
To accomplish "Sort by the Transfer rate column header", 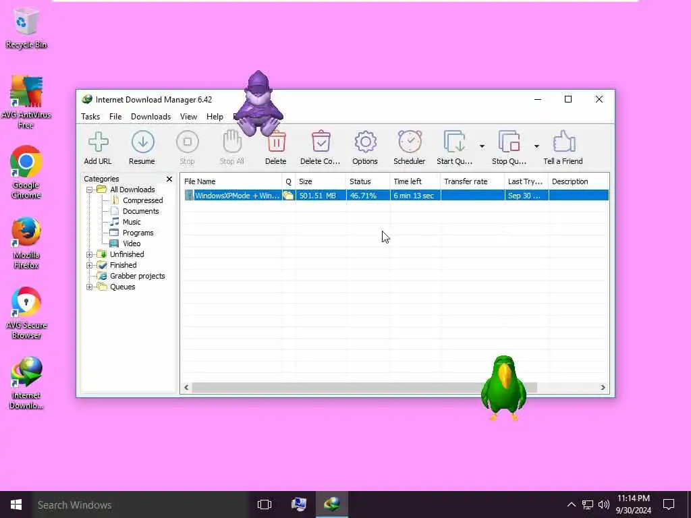I will tap(472, 181).
